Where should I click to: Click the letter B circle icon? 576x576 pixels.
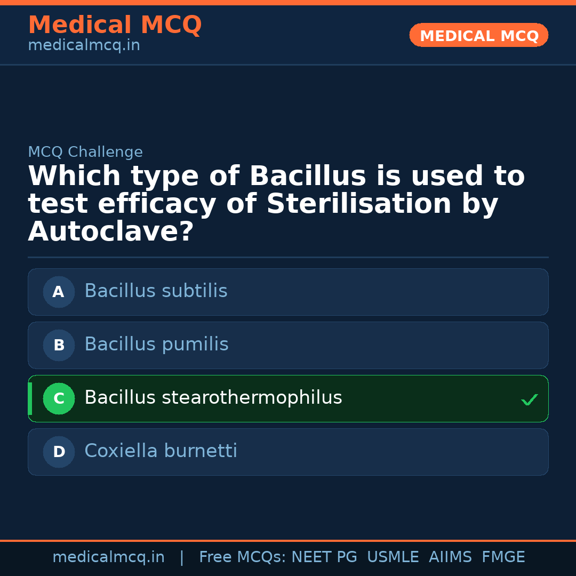click(x=59, y=345)
